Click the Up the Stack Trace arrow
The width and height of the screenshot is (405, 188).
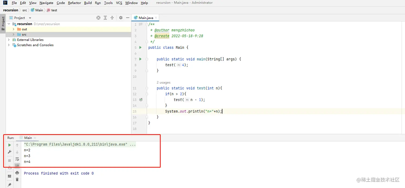[x=17, y=145]
